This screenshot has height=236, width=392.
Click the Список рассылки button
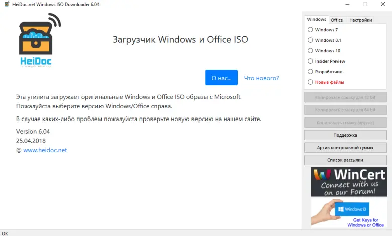(x=345, y=160)
